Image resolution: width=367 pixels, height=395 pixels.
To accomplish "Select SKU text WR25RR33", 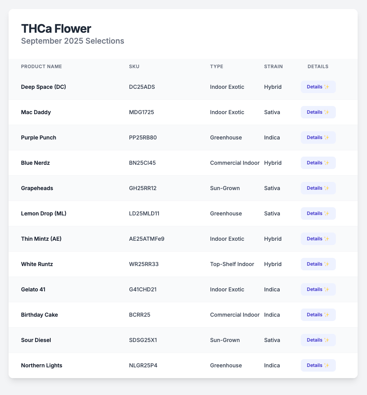I will pyautogui.click(x=144, y=264).
